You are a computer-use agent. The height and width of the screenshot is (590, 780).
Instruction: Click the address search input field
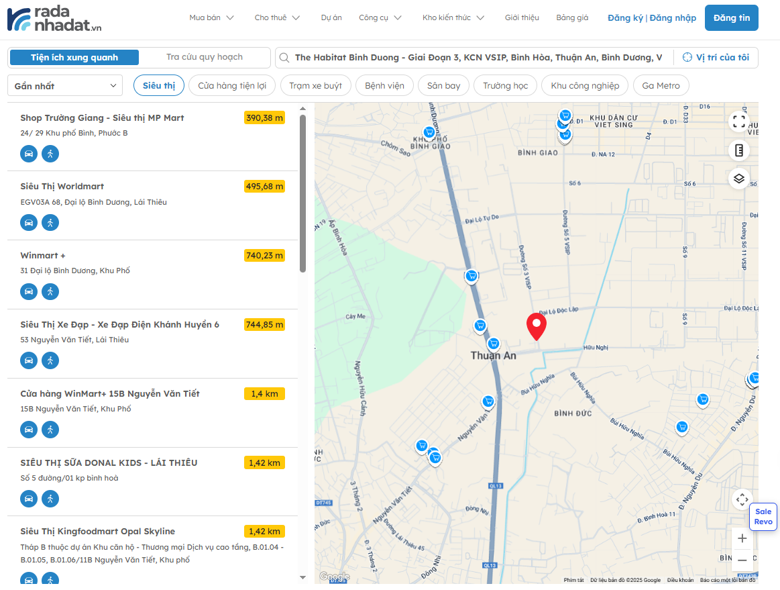pyautogui.click(x=480, y=58)
